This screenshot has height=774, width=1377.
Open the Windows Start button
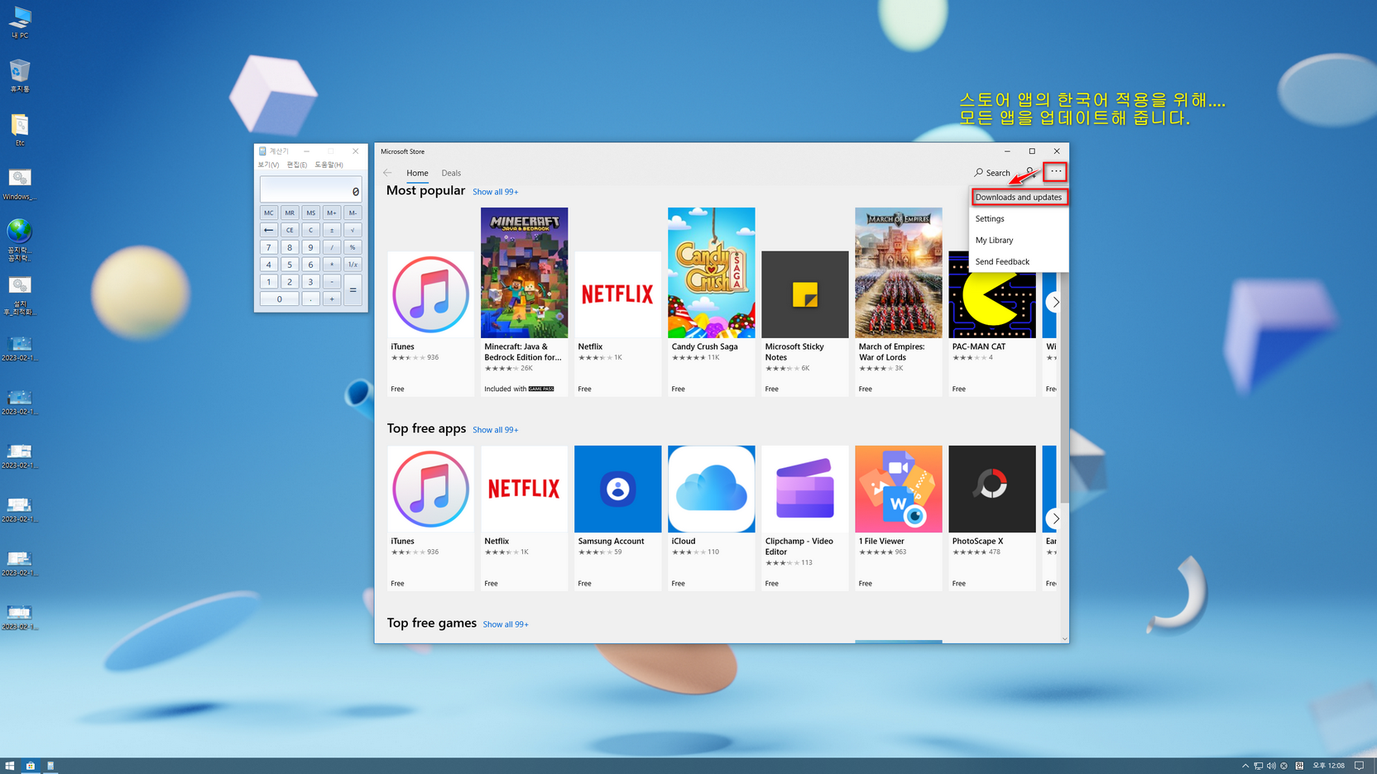[9, 766]
